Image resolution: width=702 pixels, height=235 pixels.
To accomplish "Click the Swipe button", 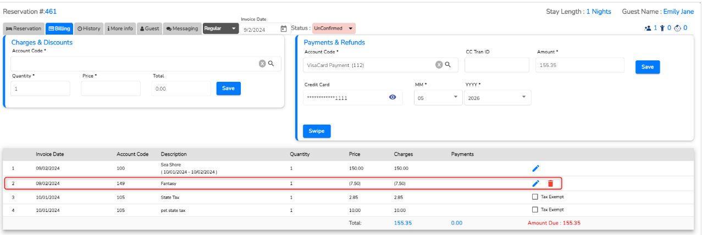I will (316, 131).
